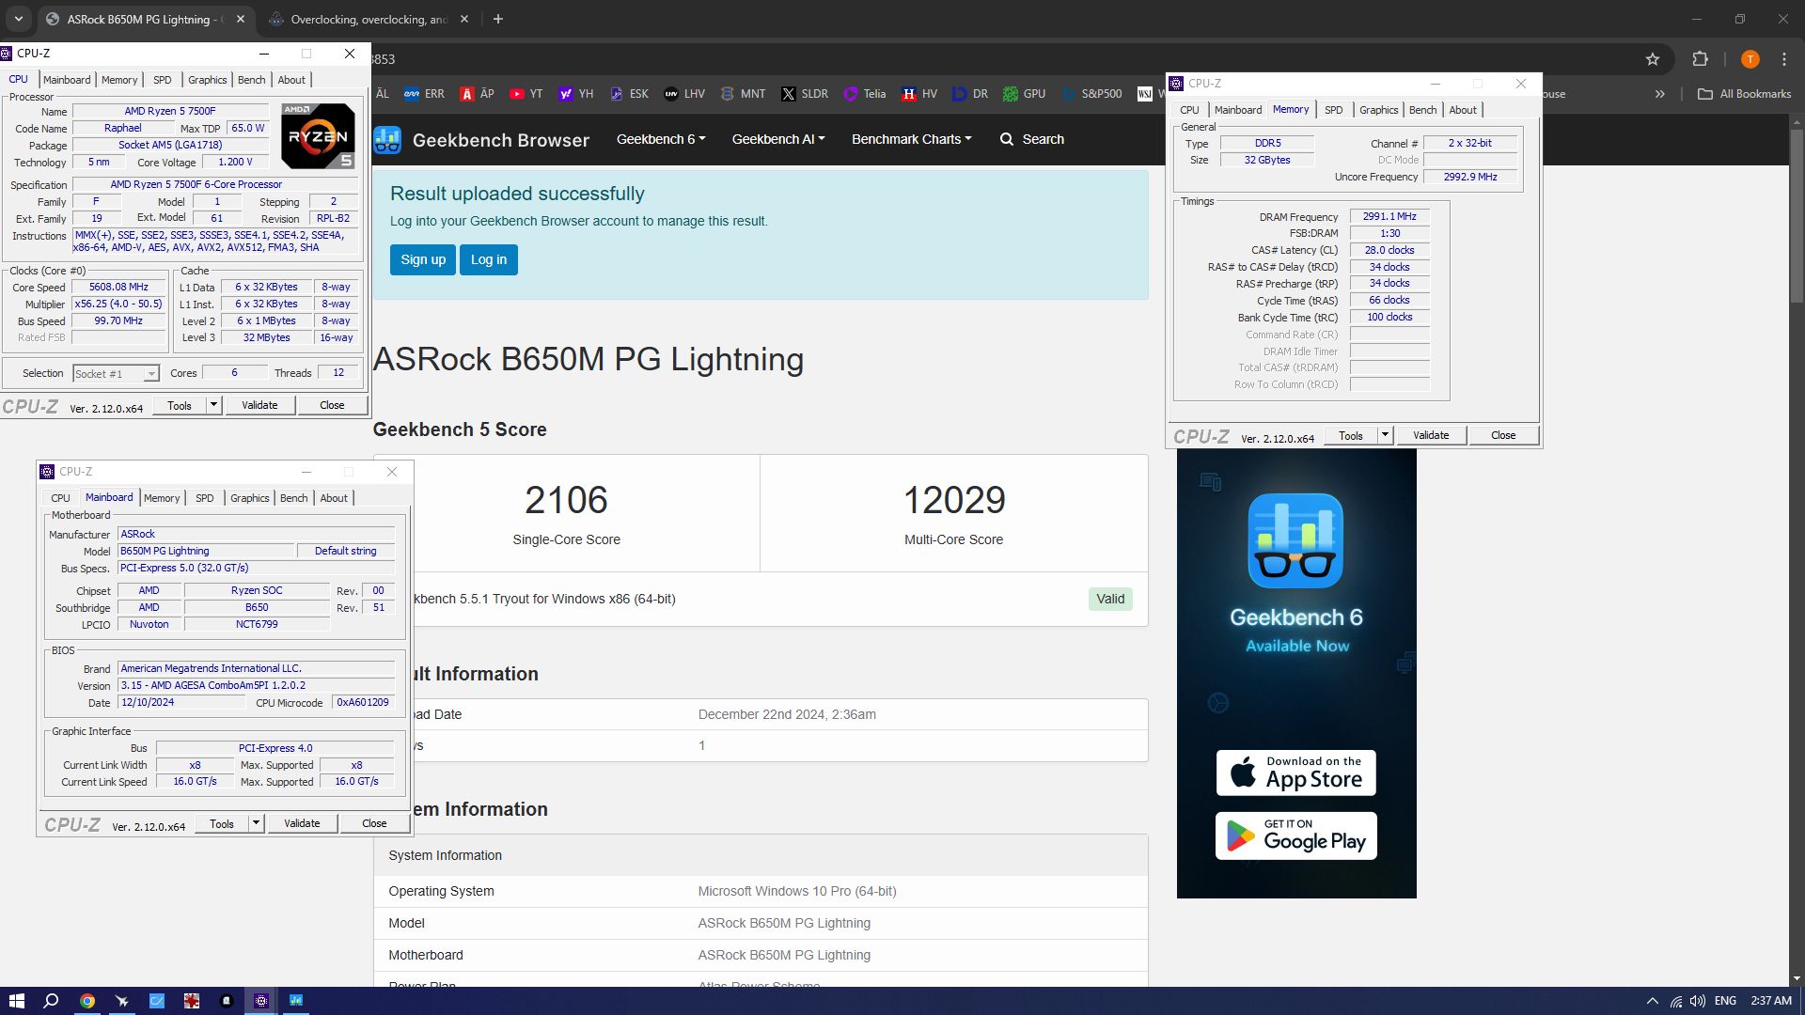Click the Download on the App Store badge

[x=1296, y=773]
